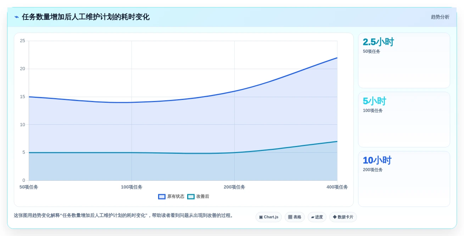This screenshot has height=236, width=464.
Task: Open the 10小时 data card
Action: (404, 179)
